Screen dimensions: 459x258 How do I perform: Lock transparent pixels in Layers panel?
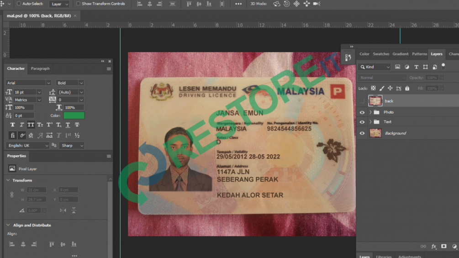[x=373, y=88]
